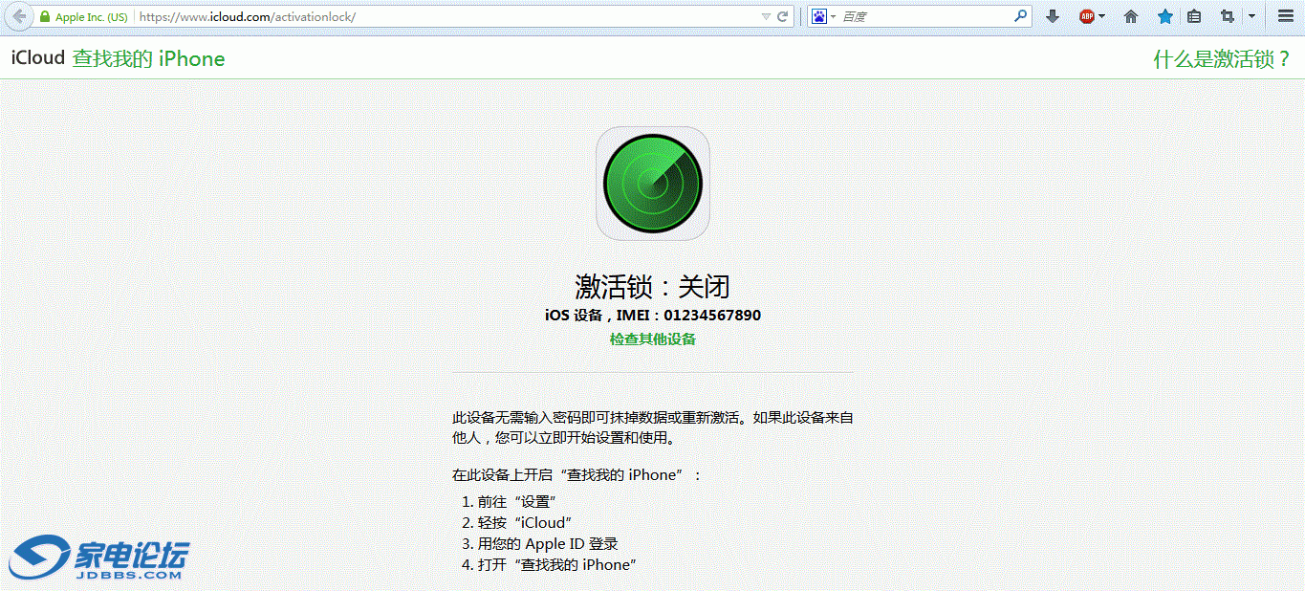
Task: Click the magnifier search icon
Action: tap(1021, 16)
